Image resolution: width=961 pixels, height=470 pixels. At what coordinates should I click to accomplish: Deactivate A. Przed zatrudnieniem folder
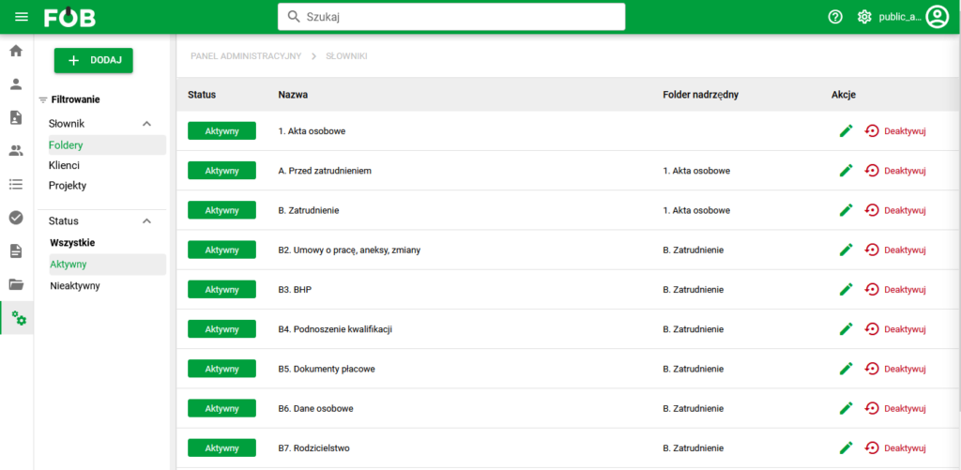pos(895,171)
